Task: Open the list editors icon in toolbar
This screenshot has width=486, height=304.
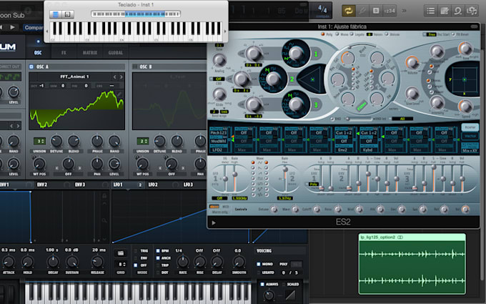Action: click(431, 11)
